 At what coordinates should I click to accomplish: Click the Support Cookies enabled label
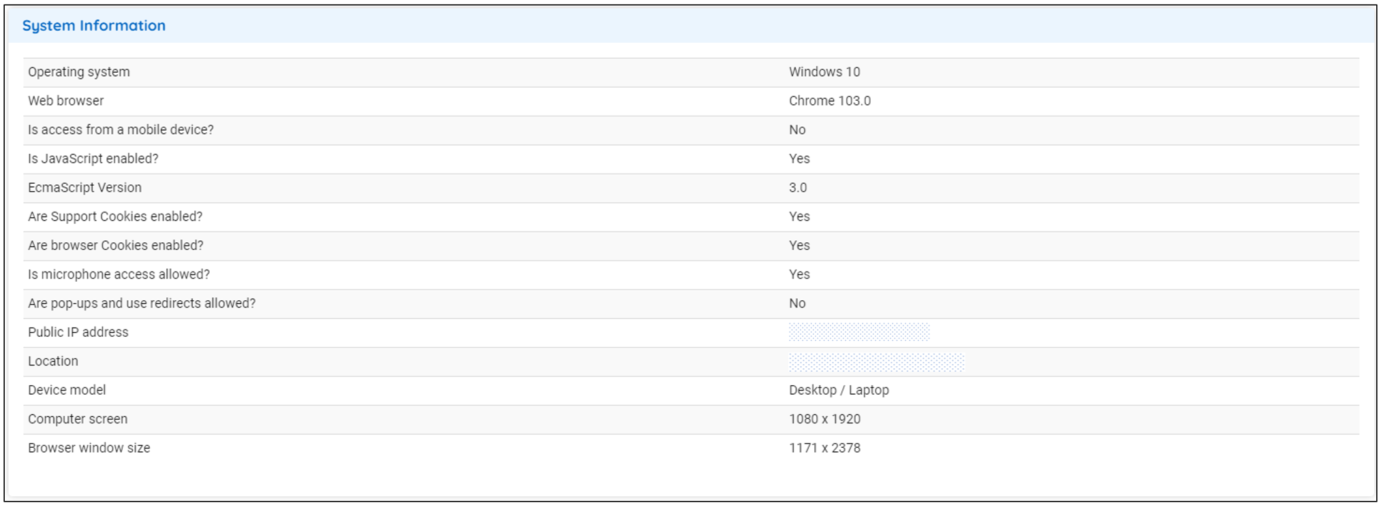(x=115, y=216)
